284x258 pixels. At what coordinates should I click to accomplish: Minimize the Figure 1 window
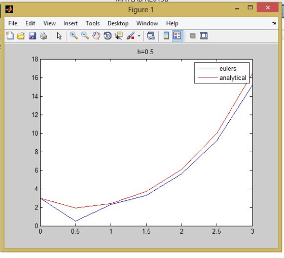[x=237, y=9]
